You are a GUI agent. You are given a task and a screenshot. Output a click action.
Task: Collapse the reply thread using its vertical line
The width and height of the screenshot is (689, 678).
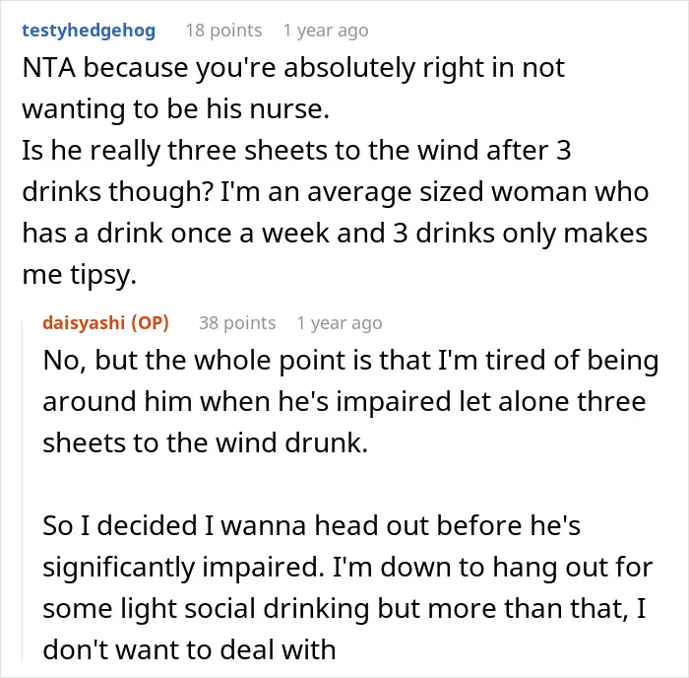pos(23,491)
